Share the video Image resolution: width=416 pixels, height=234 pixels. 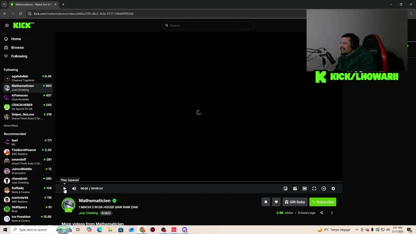(321, 213)
